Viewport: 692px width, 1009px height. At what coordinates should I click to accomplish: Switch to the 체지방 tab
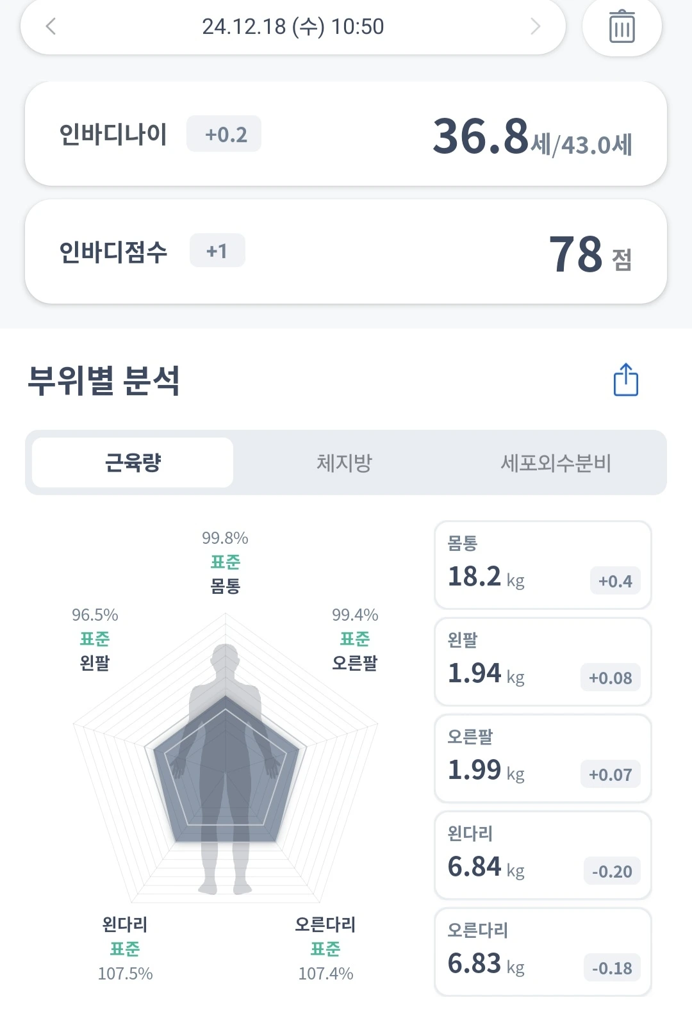tap(344, 463)
